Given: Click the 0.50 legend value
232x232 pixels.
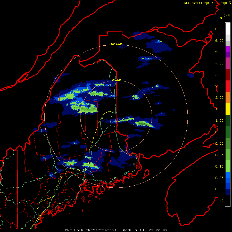Looking at the screenshot, I should (219, 144).
